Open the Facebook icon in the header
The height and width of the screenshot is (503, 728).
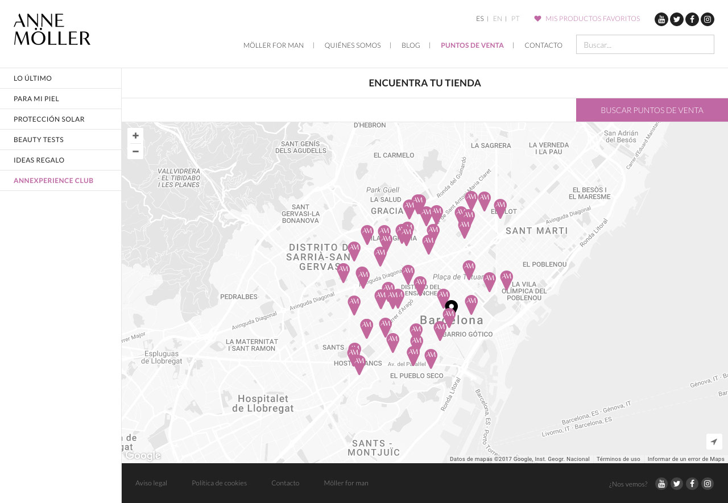[x=692, y=19]
